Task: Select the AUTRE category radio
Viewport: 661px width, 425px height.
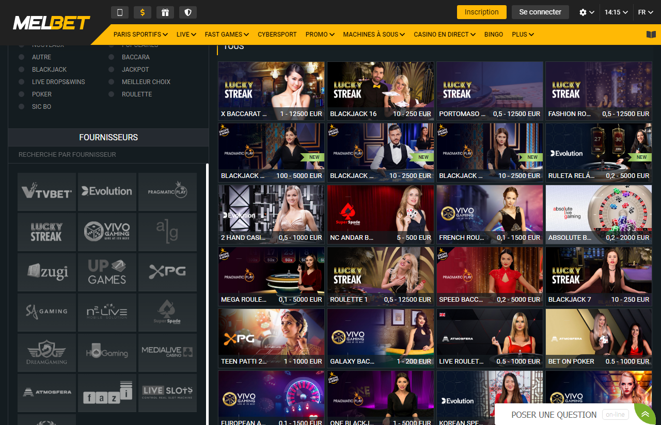Action: (x=22, y=57)
